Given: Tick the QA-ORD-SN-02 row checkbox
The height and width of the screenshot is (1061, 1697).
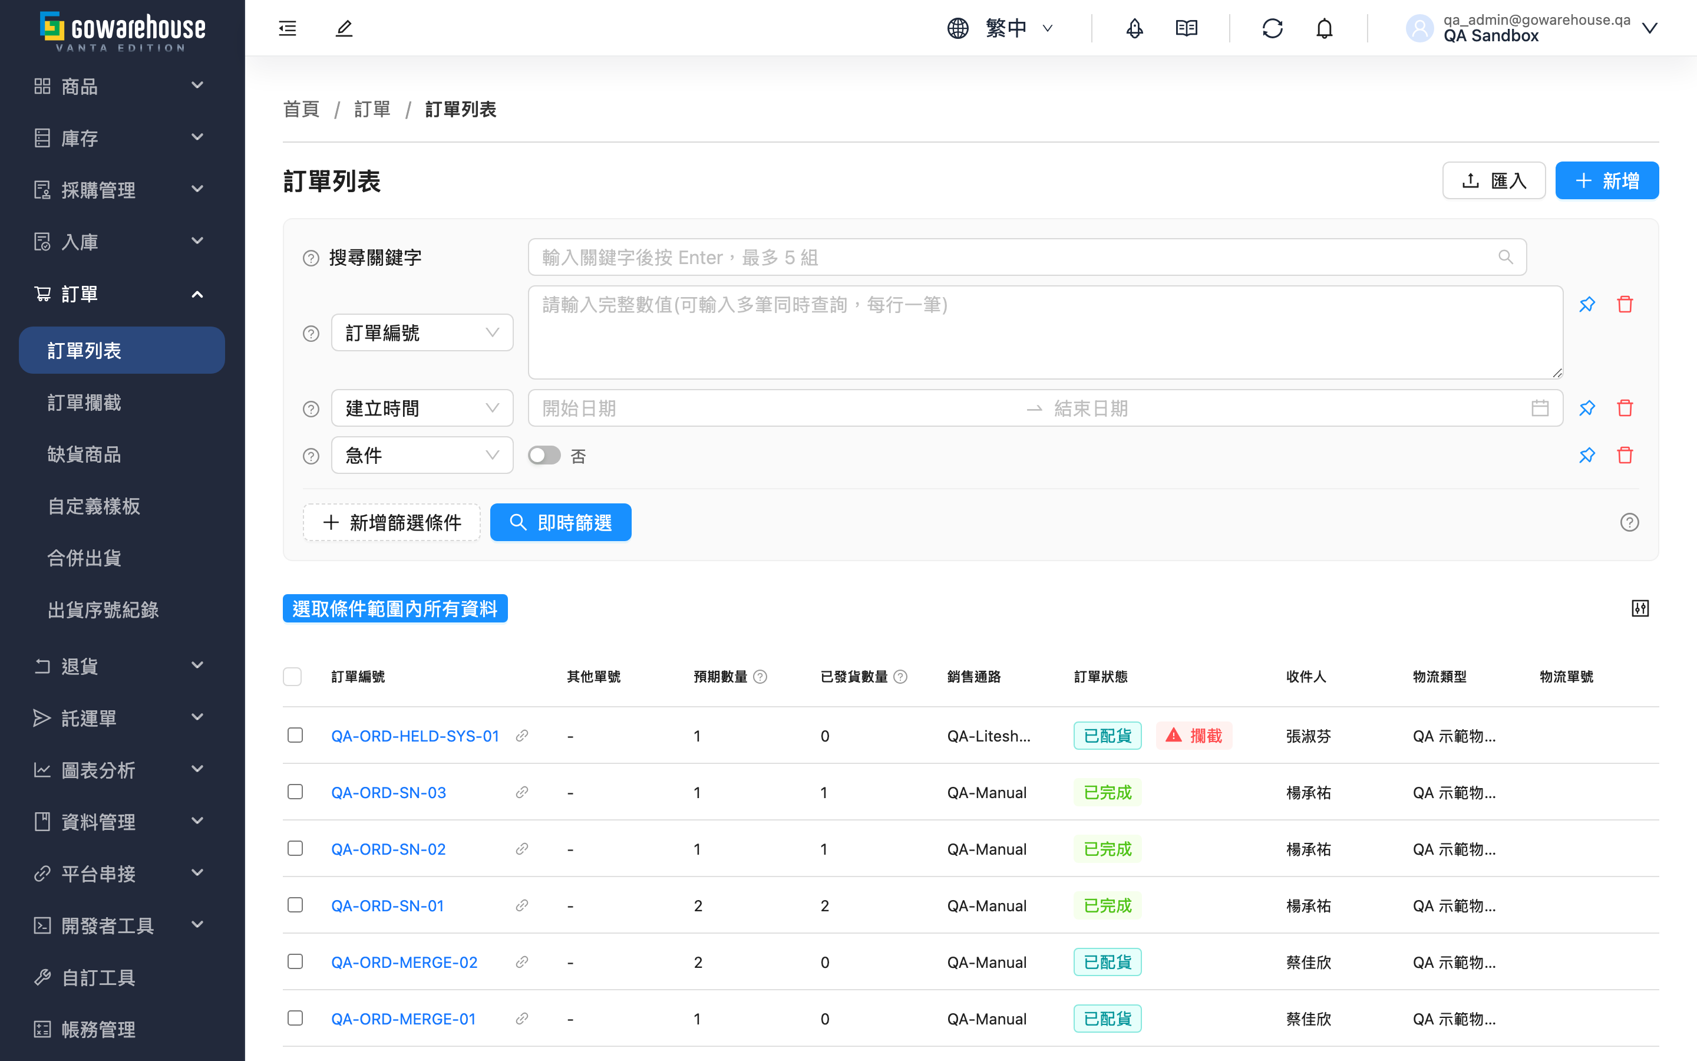Looking at the screenshot, I should coord(295,848).
